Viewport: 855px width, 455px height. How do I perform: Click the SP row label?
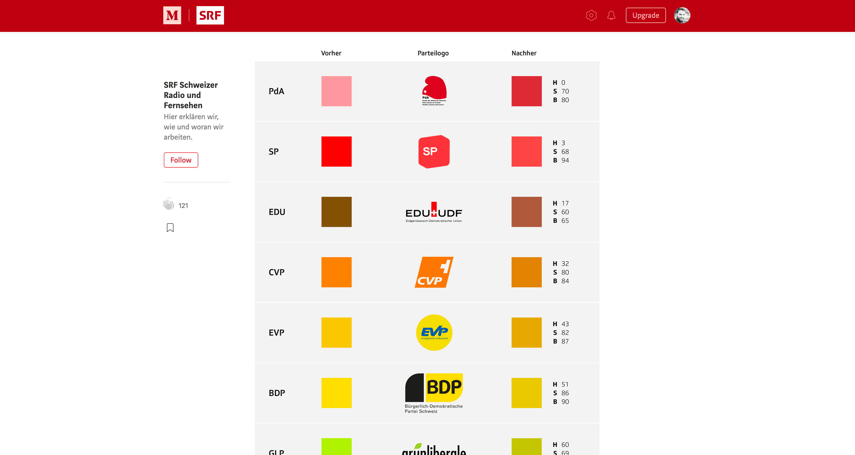tap(274, 151)
